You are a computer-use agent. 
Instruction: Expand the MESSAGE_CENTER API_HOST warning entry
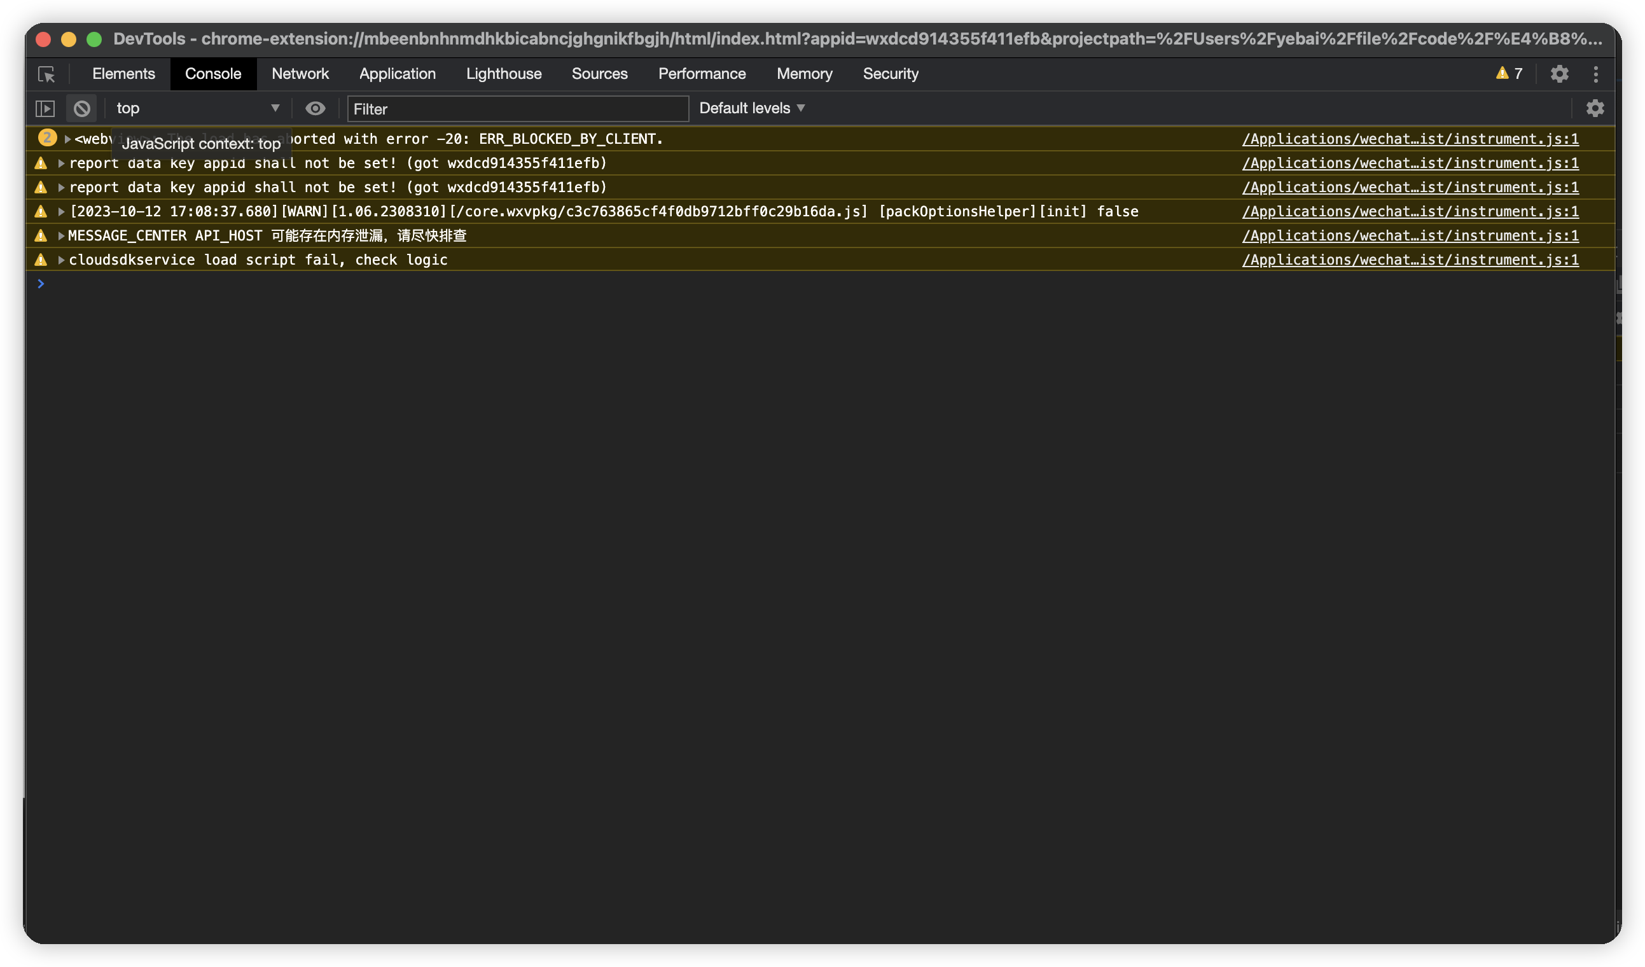[61, 236]
